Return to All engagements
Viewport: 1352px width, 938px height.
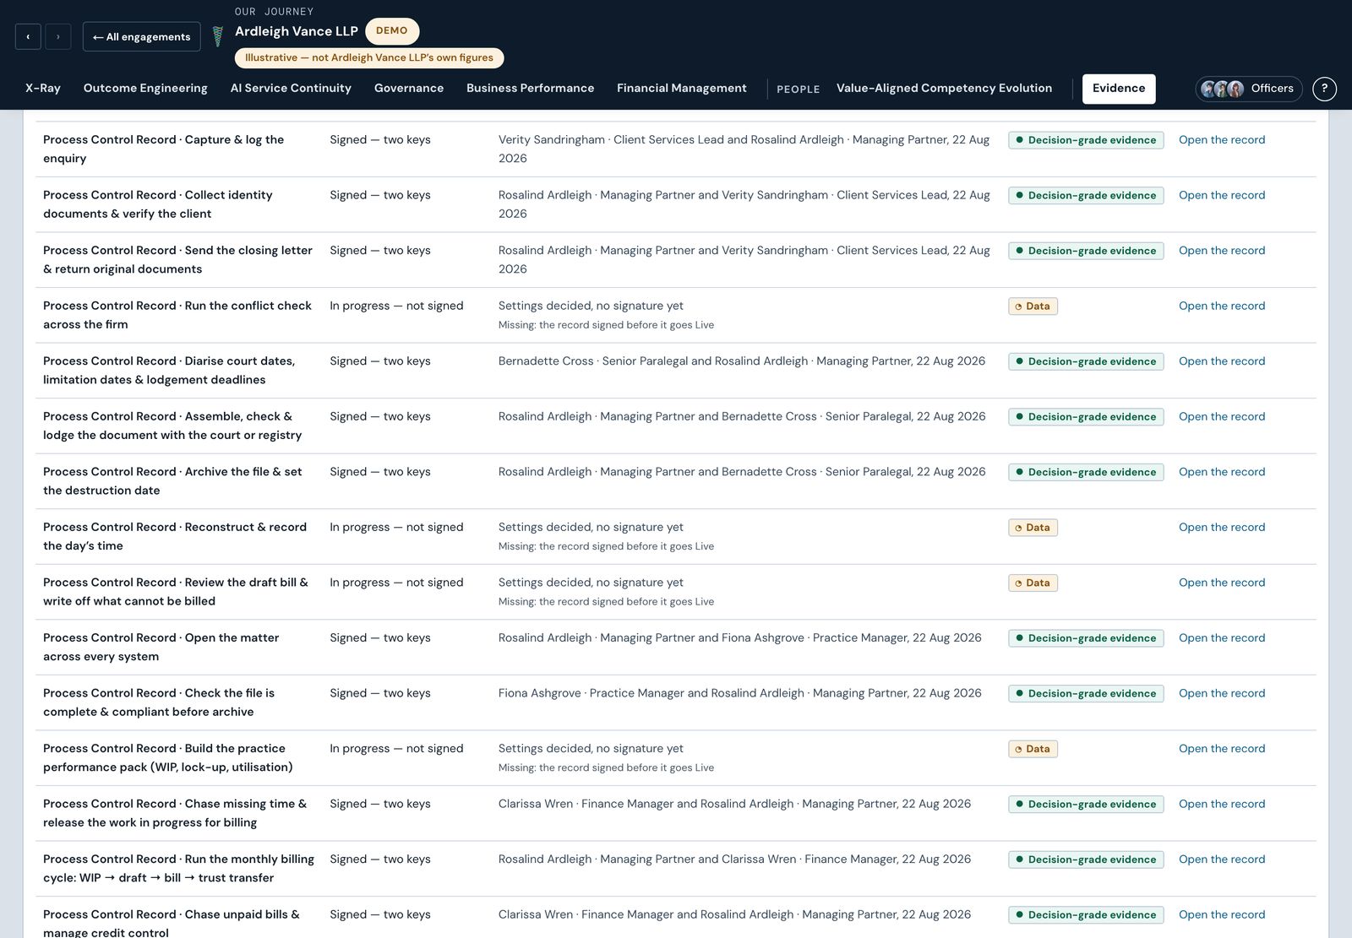(141, 36)
